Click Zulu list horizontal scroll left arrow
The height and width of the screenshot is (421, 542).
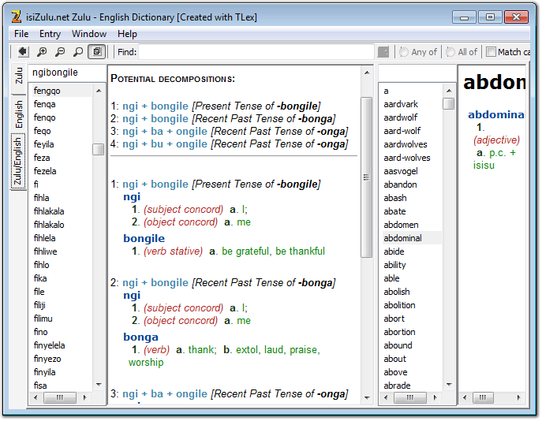pos(36,397)
